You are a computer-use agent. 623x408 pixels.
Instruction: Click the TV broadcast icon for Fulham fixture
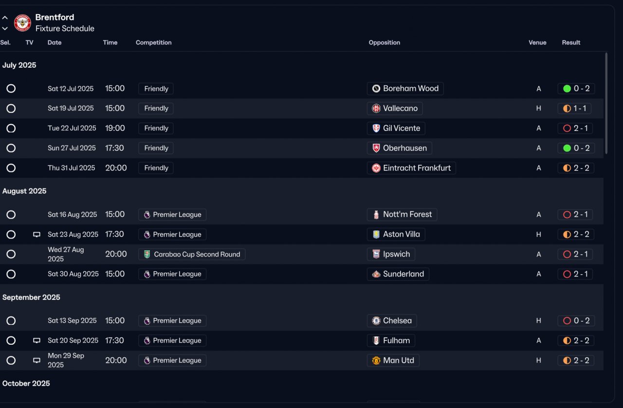[37, 341]
